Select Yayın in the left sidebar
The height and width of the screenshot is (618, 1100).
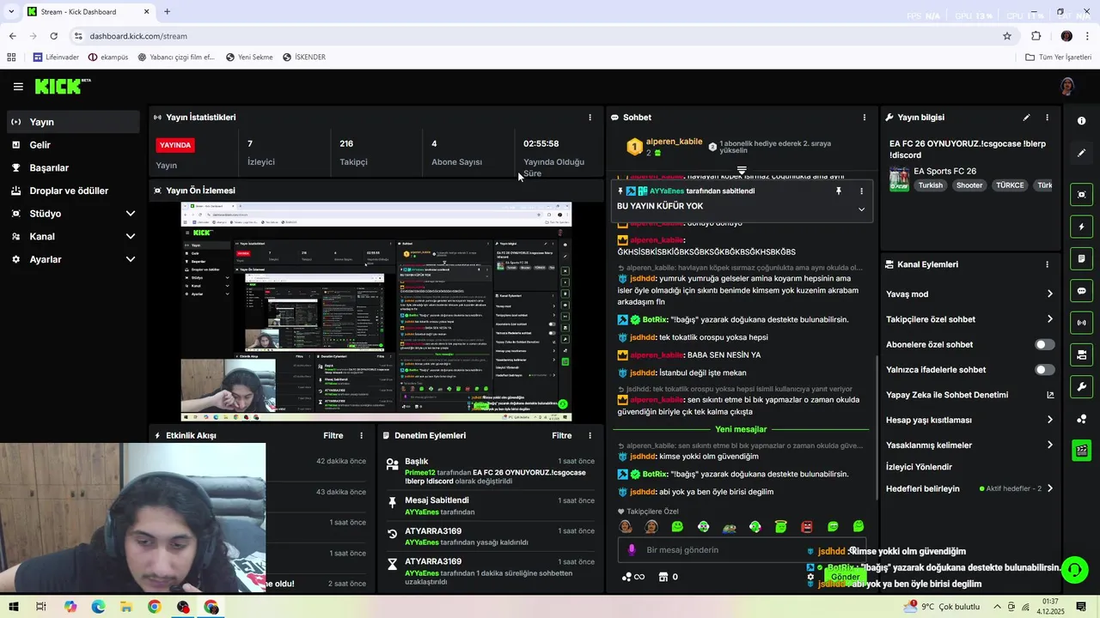pyautogui.click(x=73, y=122)
